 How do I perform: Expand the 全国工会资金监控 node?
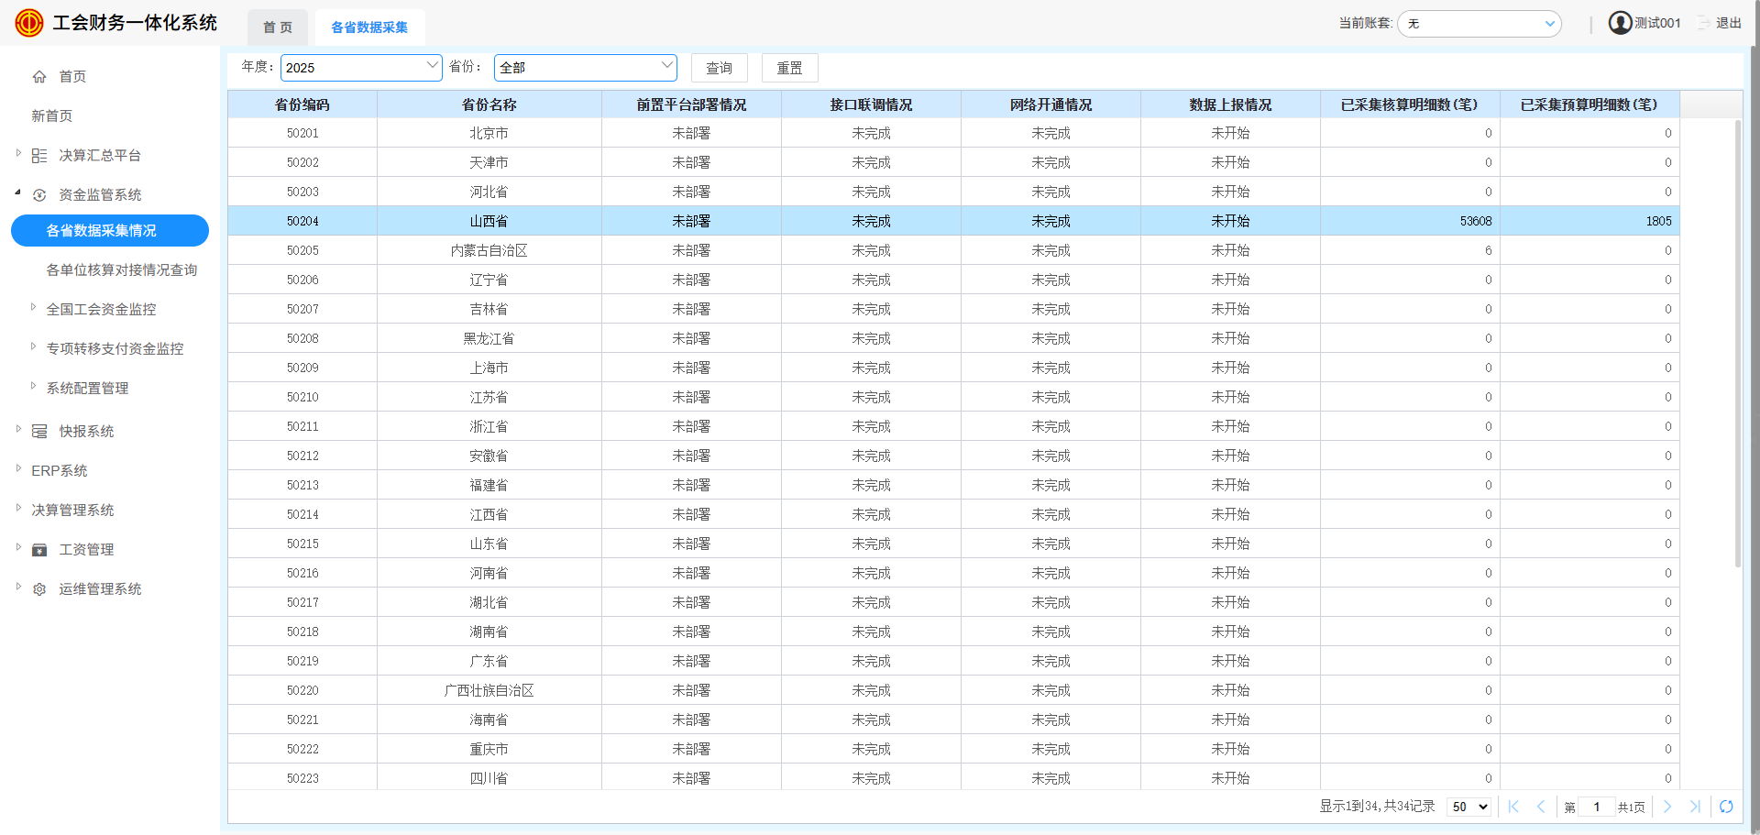tap(33, 307)
